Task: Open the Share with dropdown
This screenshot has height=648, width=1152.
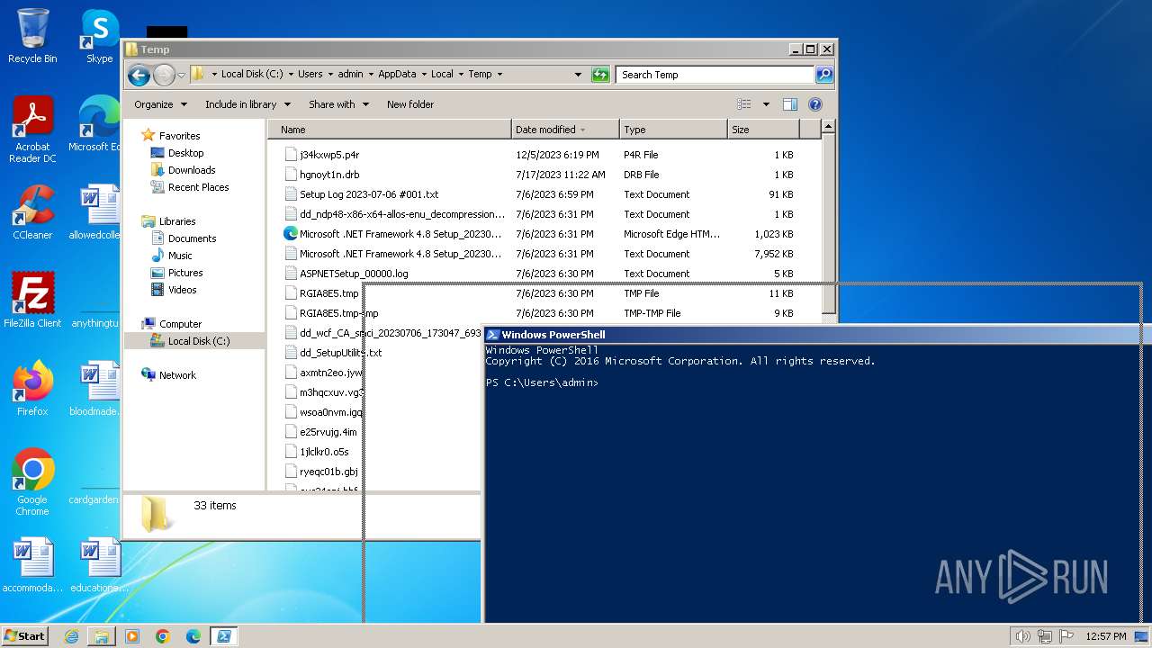Action: (338, 104)
